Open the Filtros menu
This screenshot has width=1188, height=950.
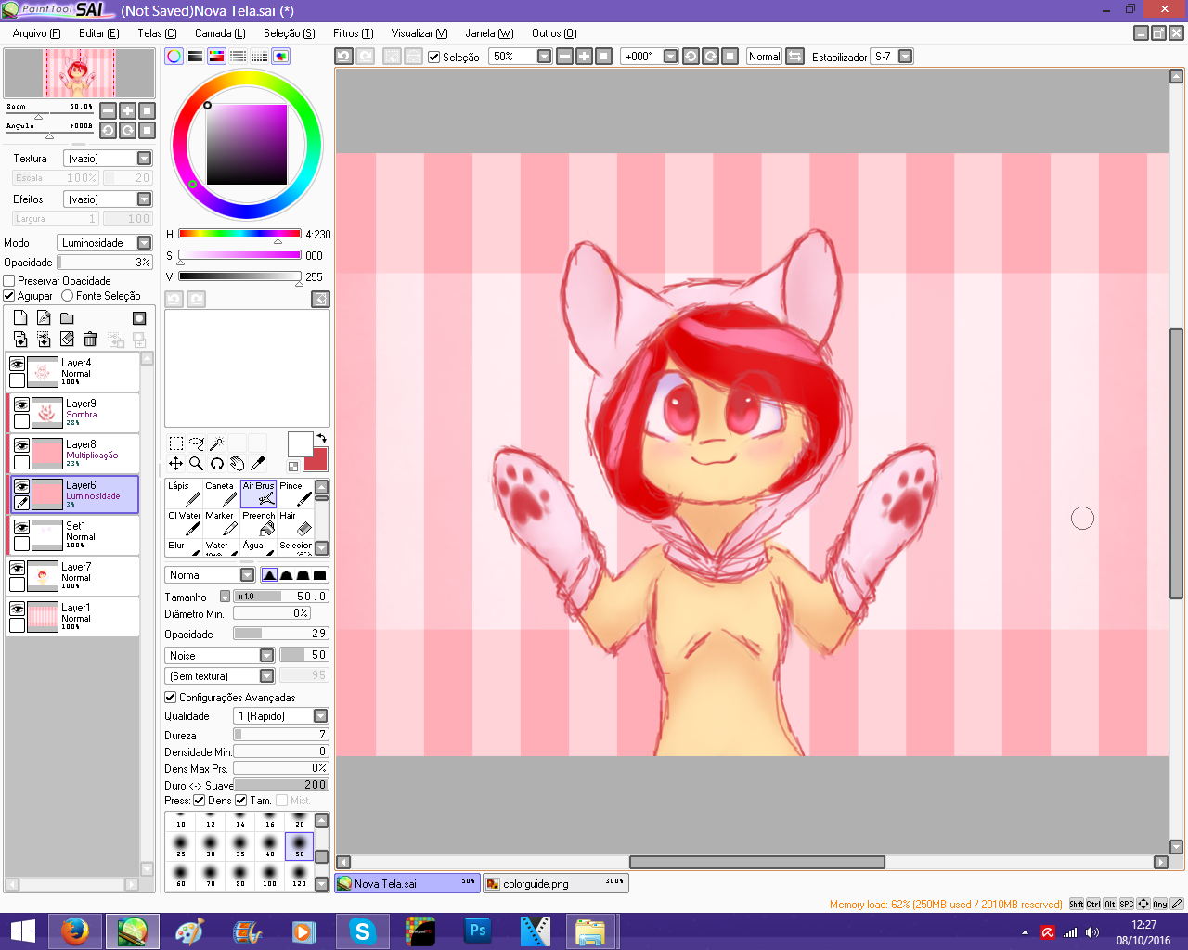pyautogui.click(x=353, y=33)
